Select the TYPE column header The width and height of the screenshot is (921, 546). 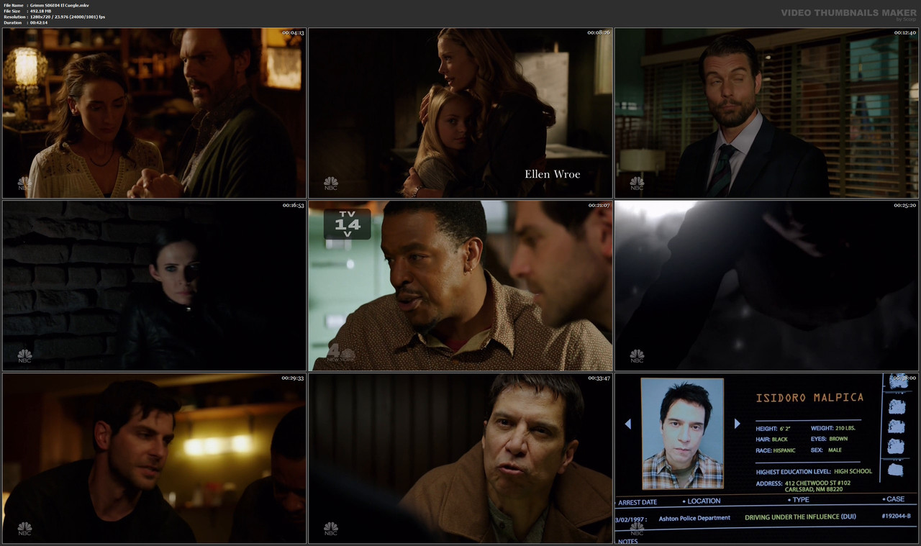(801, 499)
